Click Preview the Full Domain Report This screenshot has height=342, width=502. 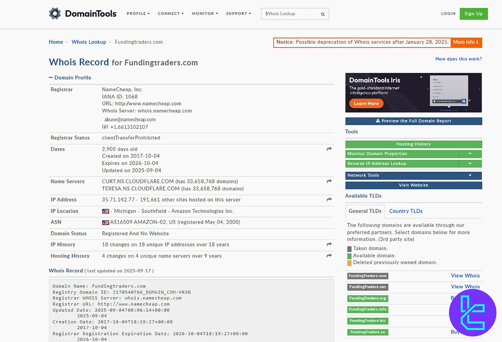pos(413,121)
